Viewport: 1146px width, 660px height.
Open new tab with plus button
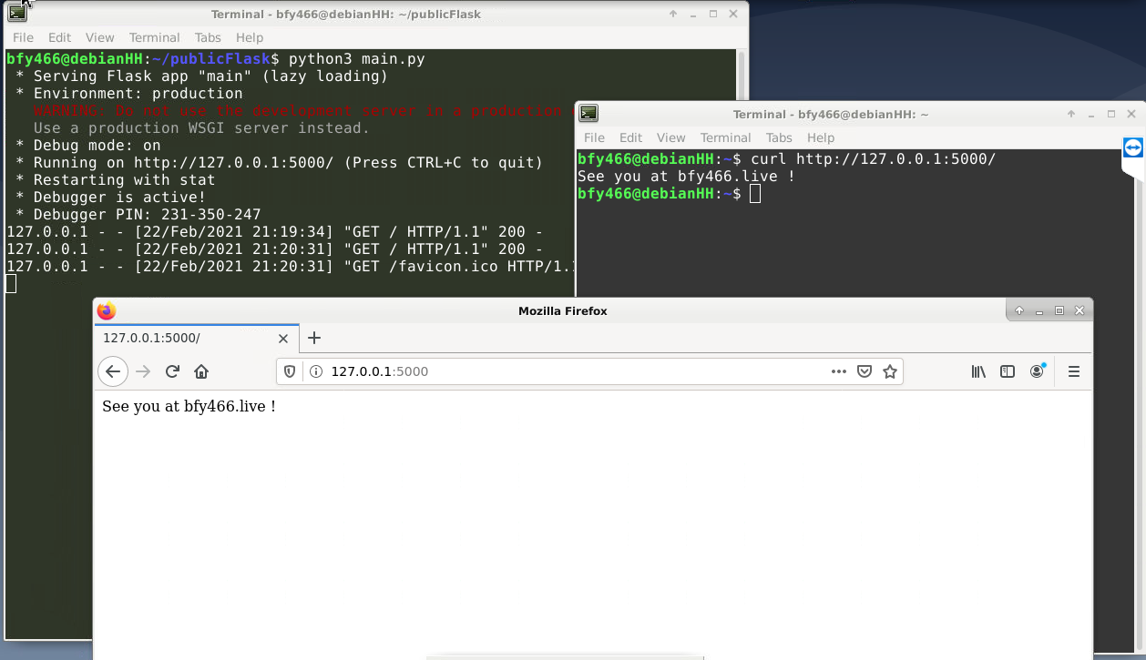(x=314, y=338)
